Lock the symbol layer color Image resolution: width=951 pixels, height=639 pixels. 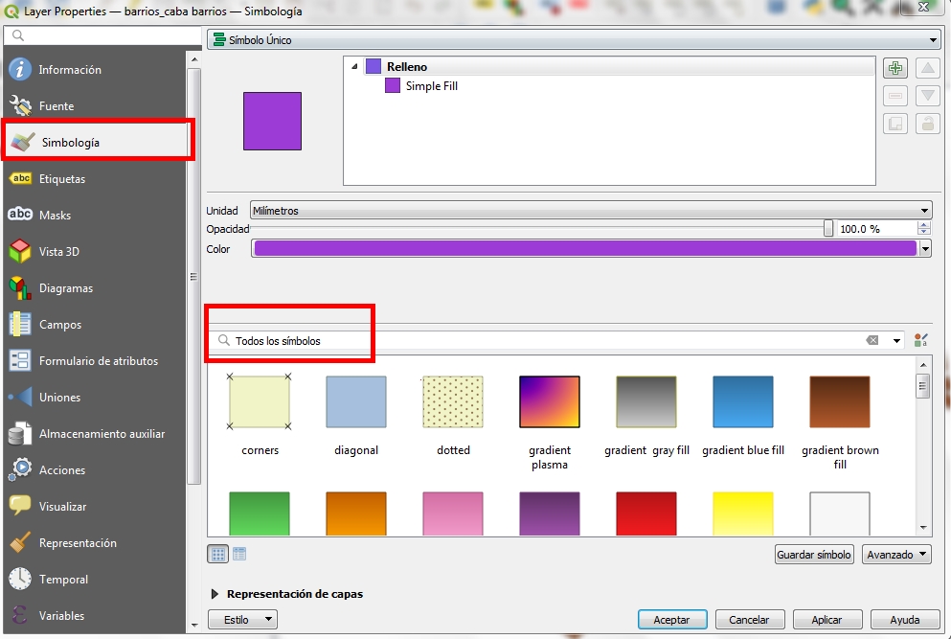(x=927, y=124)
